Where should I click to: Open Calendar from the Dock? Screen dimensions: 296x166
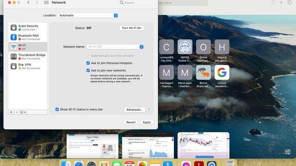coord(129,164)
